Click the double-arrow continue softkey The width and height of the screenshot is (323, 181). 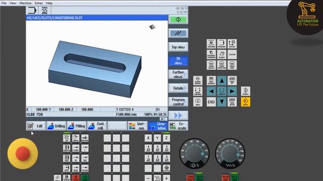coord(178,116)
